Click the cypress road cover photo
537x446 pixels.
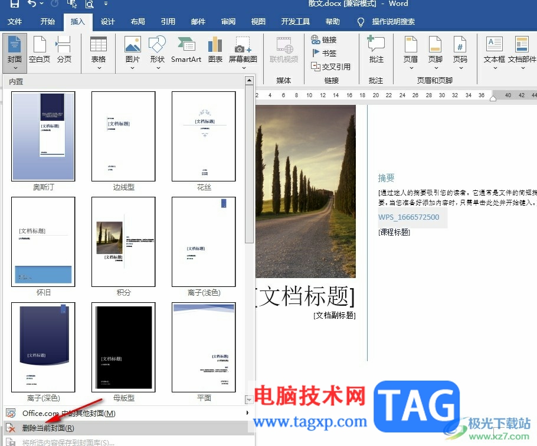[306, 191]
